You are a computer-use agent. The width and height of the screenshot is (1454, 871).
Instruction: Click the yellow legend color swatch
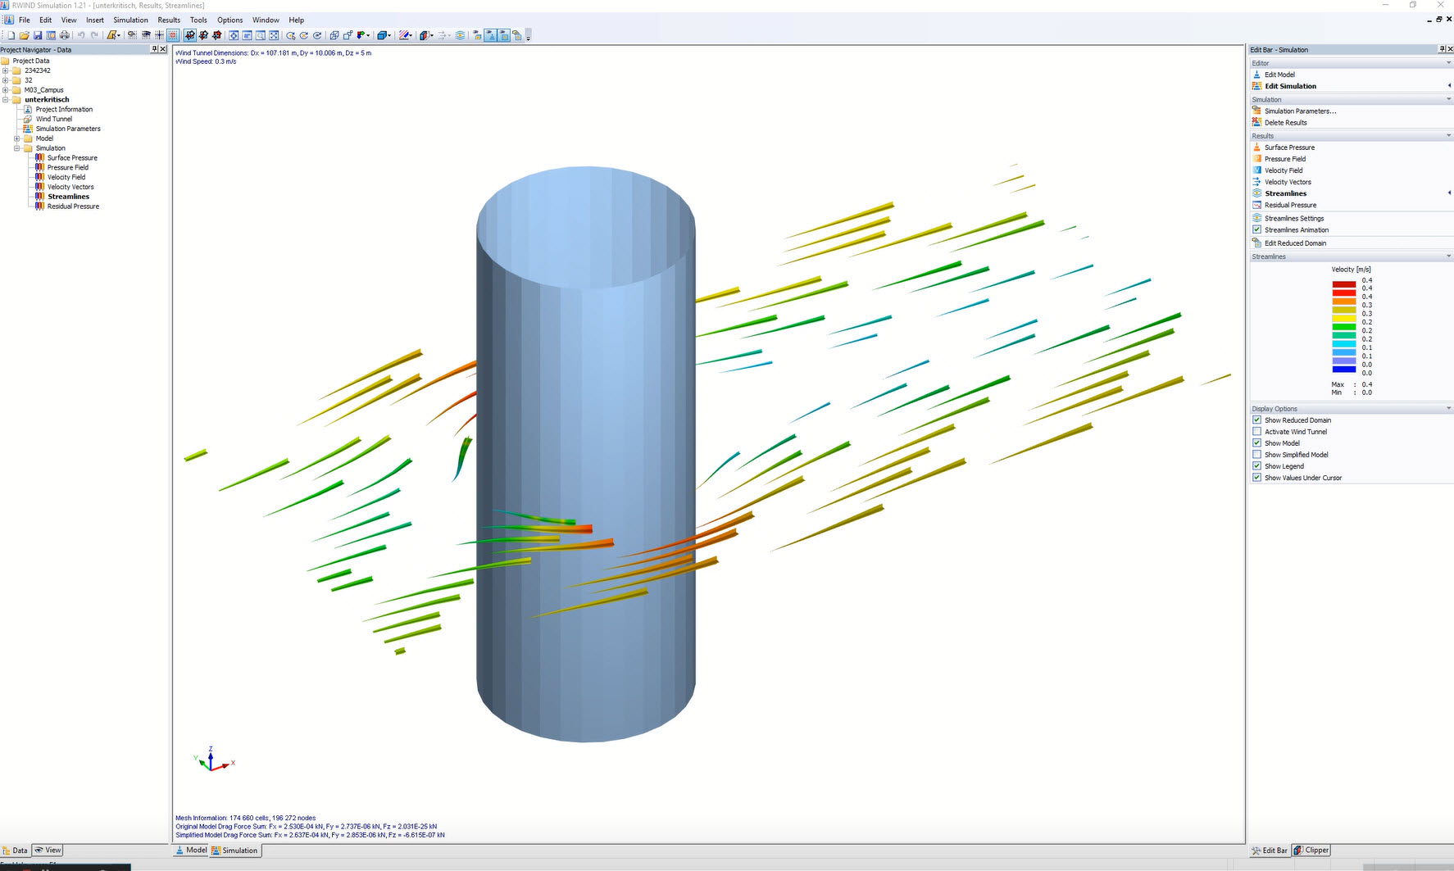[1343, 318]
